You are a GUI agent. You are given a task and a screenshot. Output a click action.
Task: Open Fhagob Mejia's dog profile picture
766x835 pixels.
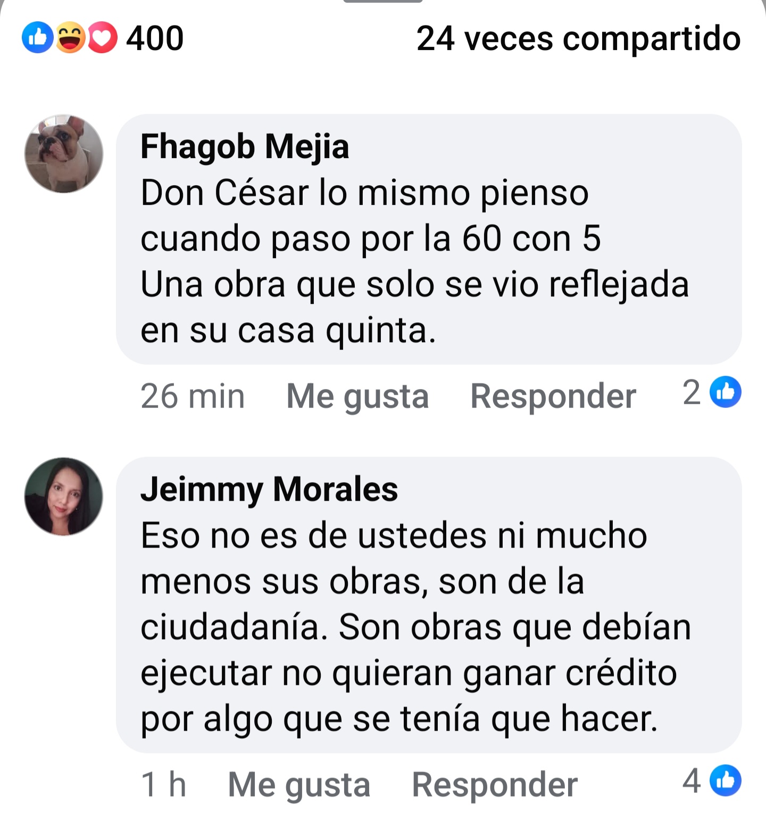pos(64,154)
